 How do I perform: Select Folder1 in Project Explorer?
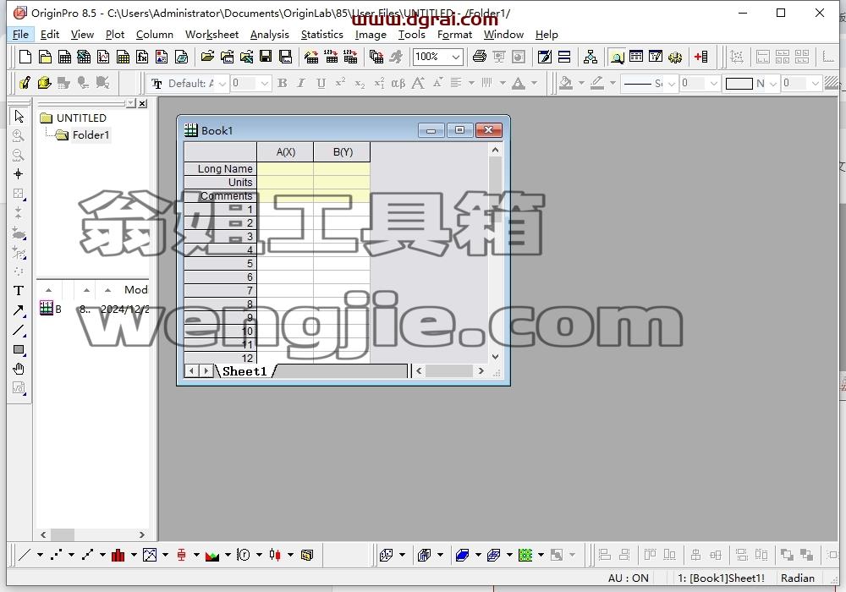click(91, 134)
